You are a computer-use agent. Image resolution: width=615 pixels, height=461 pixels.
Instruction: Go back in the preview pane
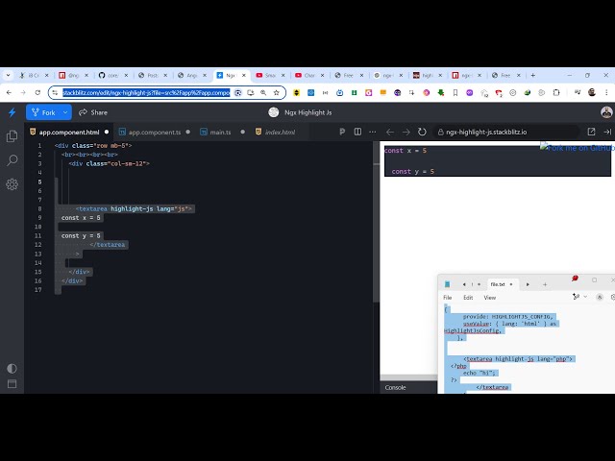[390, 132]
